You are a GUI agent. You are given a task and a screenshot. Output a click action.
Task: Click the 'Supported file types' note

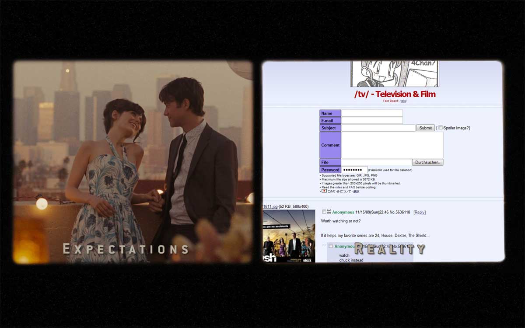[349, 175]
